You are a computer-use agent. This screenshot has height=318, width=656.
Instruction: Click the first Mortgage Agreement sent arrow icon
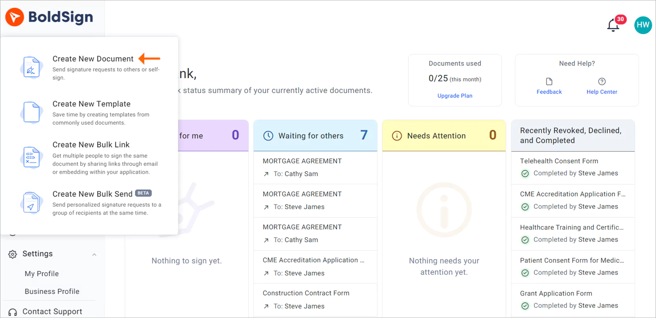point(266,174)
